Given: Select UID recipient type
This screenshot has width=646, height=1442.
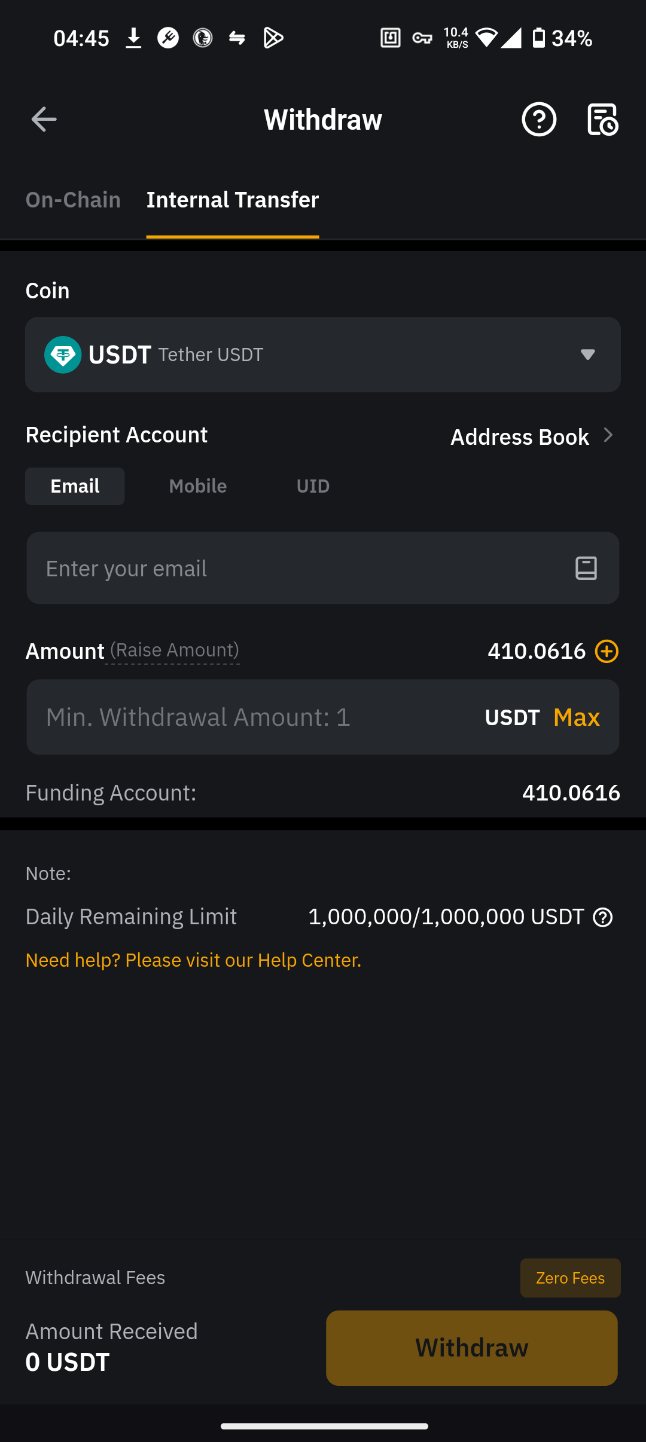Looking at the screenshot, I should pyautogui.click(x=313, y=486).
